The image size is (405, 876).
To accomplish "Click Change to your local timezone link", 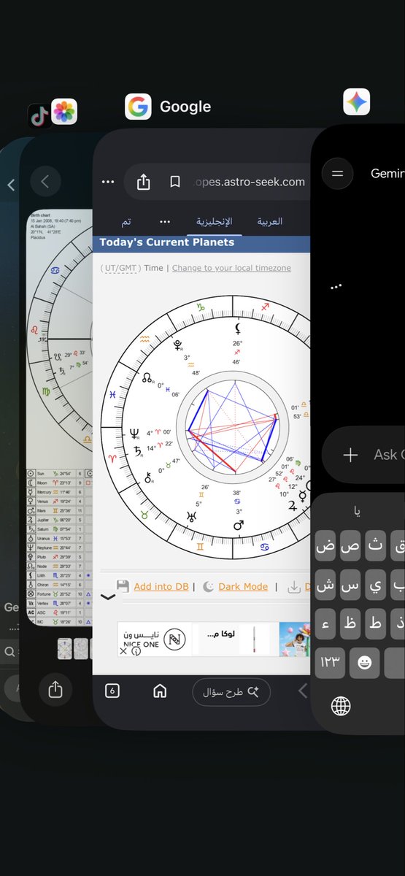I will coord(231,268).
